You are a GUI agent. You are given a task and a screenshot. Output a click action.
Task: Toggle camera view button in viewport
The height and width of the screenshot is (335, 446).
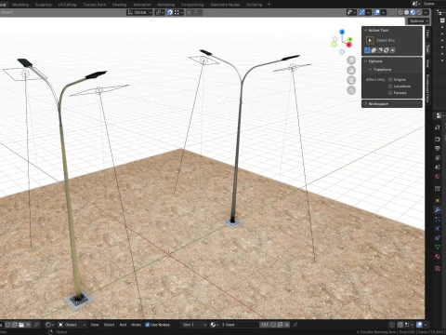pyautogui.click(x=351, y=80)
